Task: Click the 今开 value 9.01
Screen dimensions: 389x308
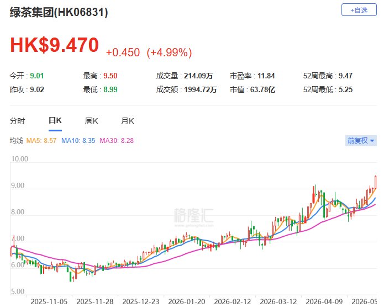Action: click(x=37, y=76)
